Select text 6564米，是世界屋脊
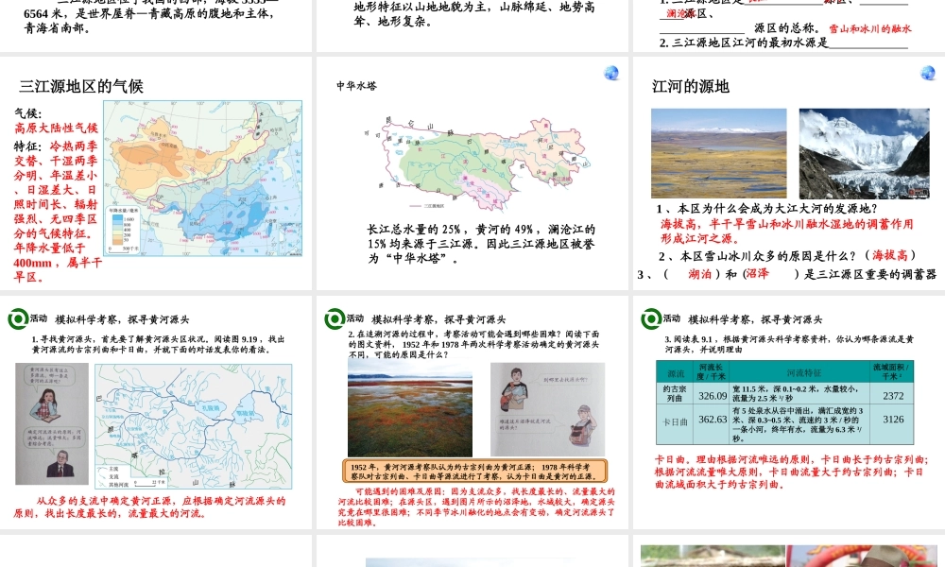The image size is (945, 567). (x=150, y=20)
